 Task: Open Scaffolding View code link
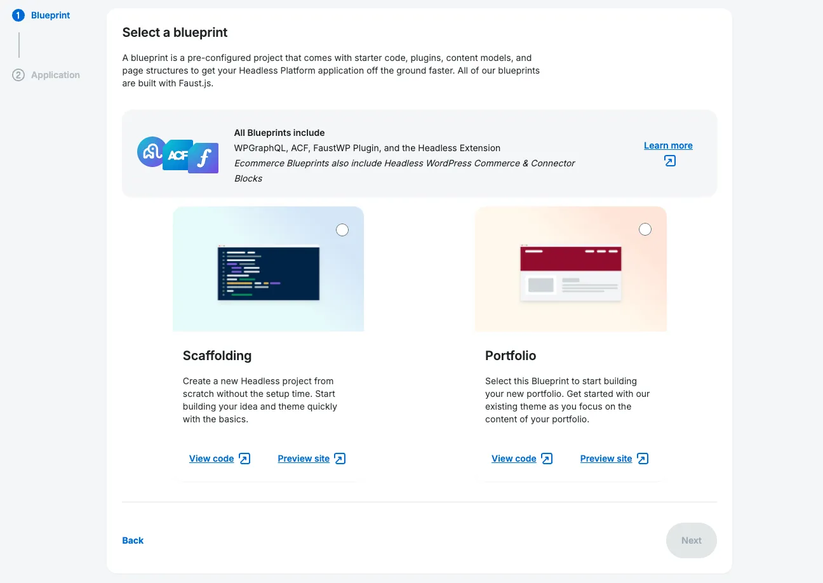[211, 459]
